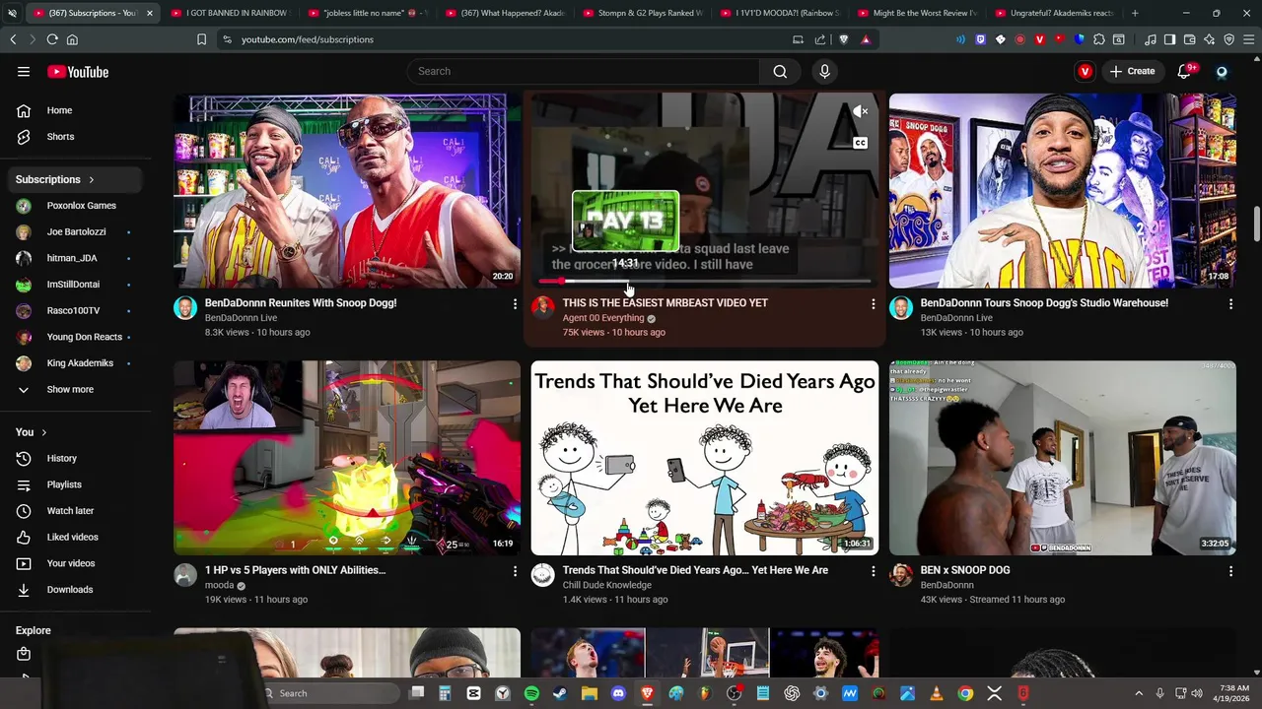Toggle captions on the video preview
Image resolution: width=1262 pixels, height=709 pixels.
(860, 143)
